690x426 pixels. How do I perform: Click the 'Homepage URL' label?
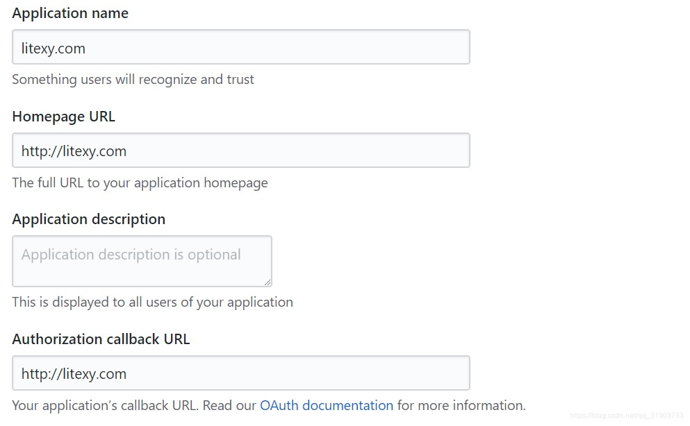[x=63, y=117]
